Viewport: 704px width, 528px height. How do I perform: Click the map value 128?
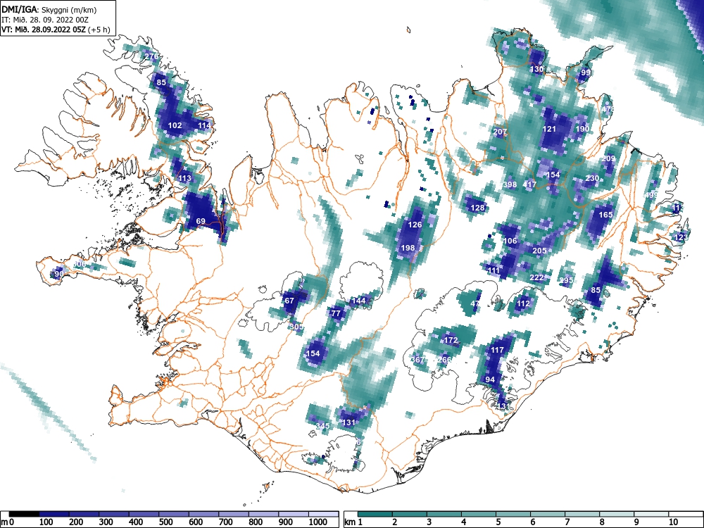coord(478,208)
